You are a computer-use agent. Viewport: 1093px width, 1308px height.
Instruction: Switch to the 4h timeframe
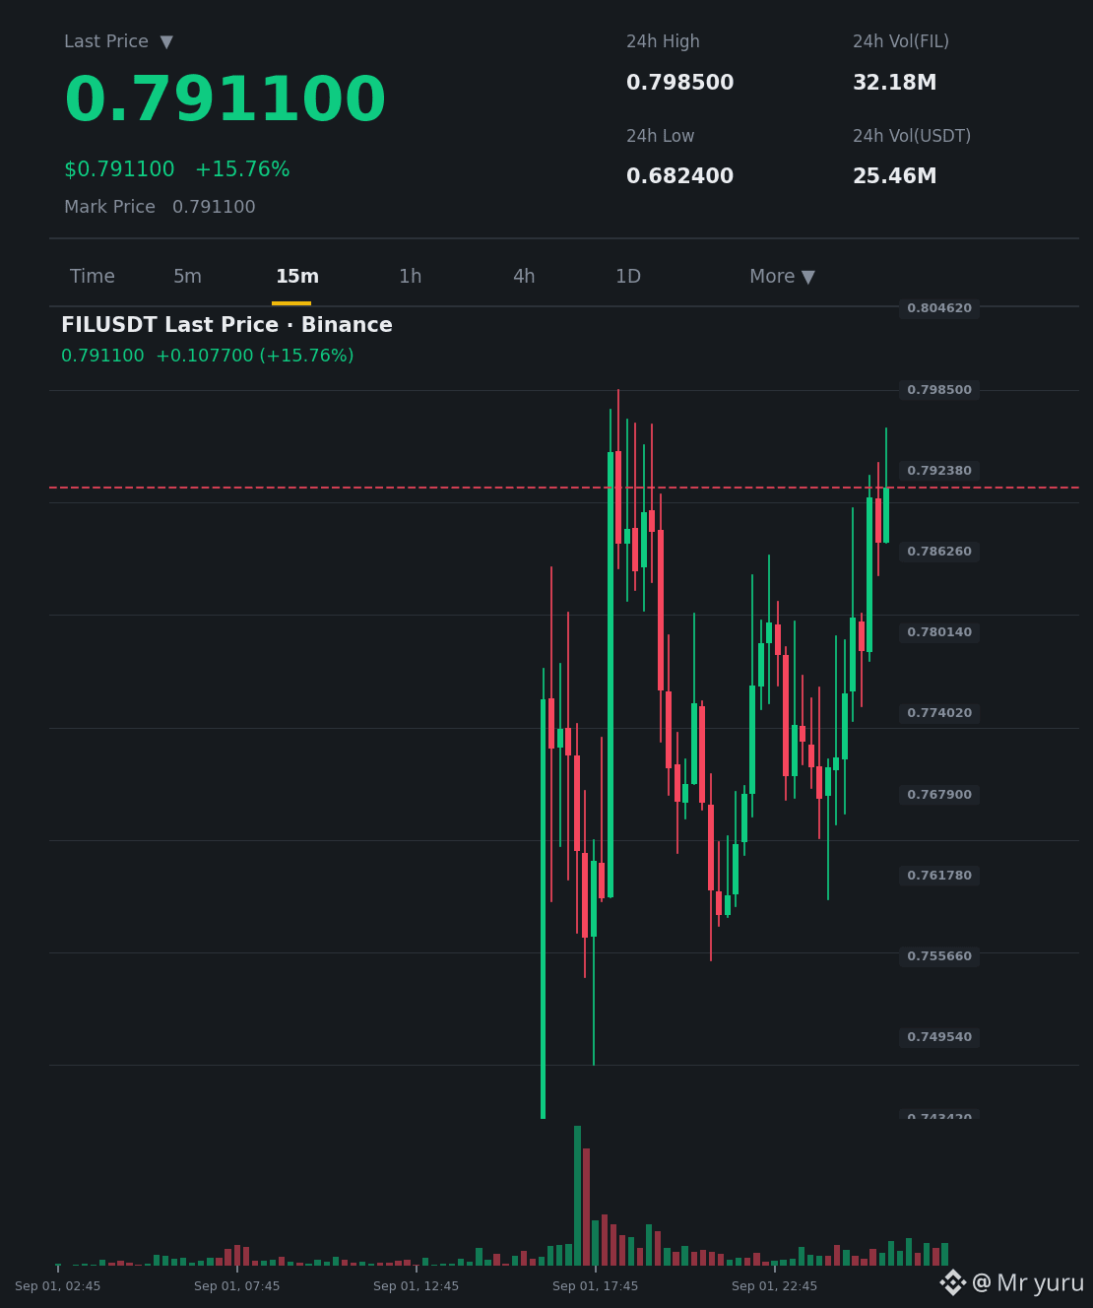tap(524, 277)
